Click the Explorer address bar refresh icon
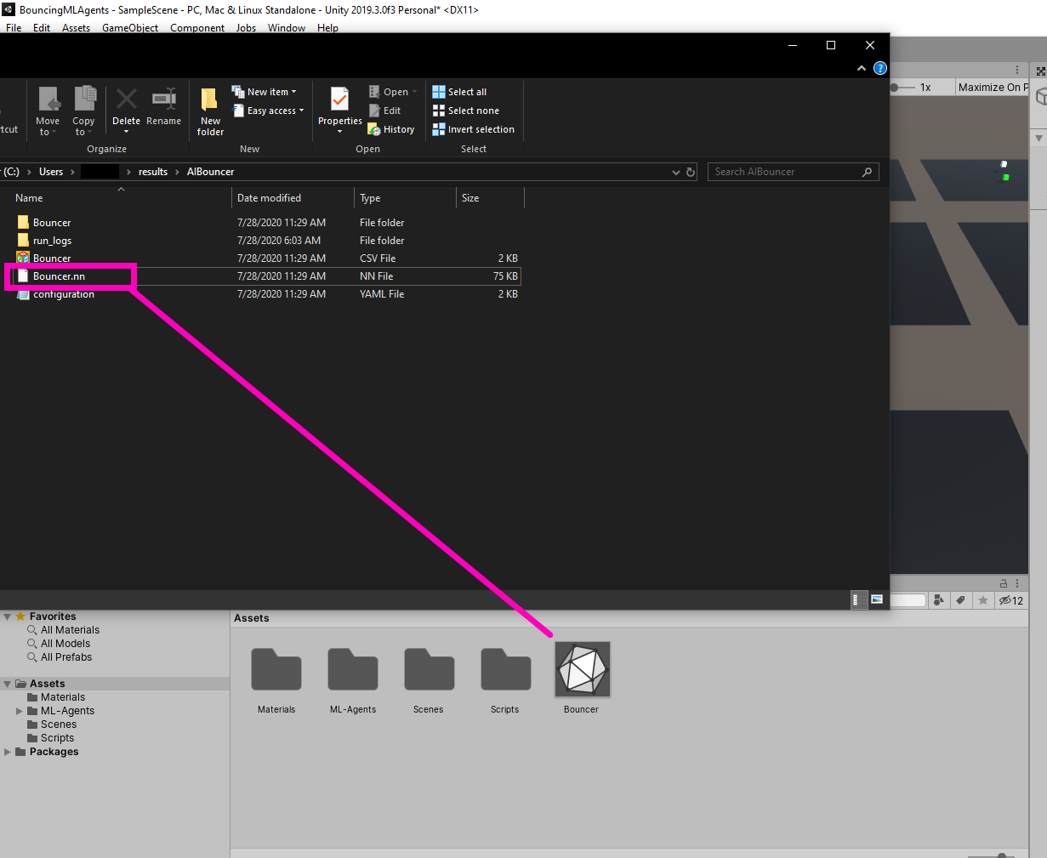1047x858 pixels. pos(691,172)
